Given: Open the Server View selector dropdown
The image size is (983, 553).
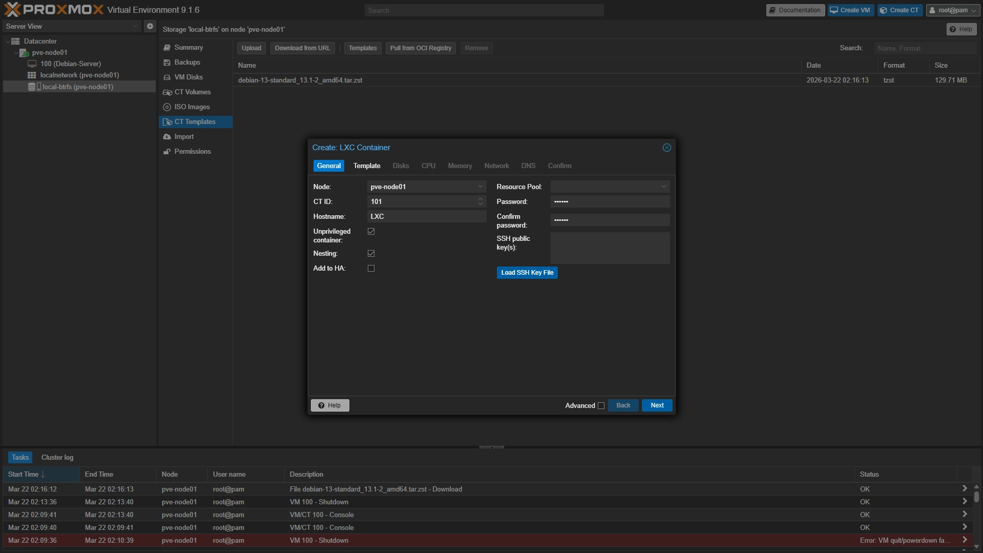Looking at the screenshot, I should (x=135, y=26).
